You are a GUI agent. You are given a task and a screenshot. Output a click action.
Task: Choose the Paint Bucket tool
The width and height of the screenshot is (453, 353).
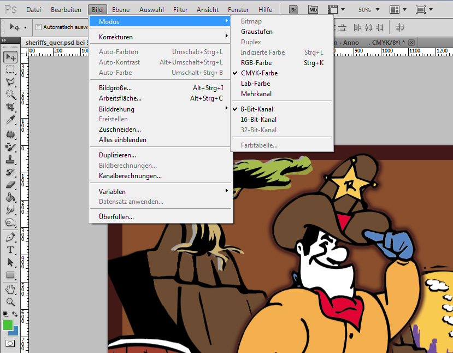pyautogui.click(x=10, y=197)
